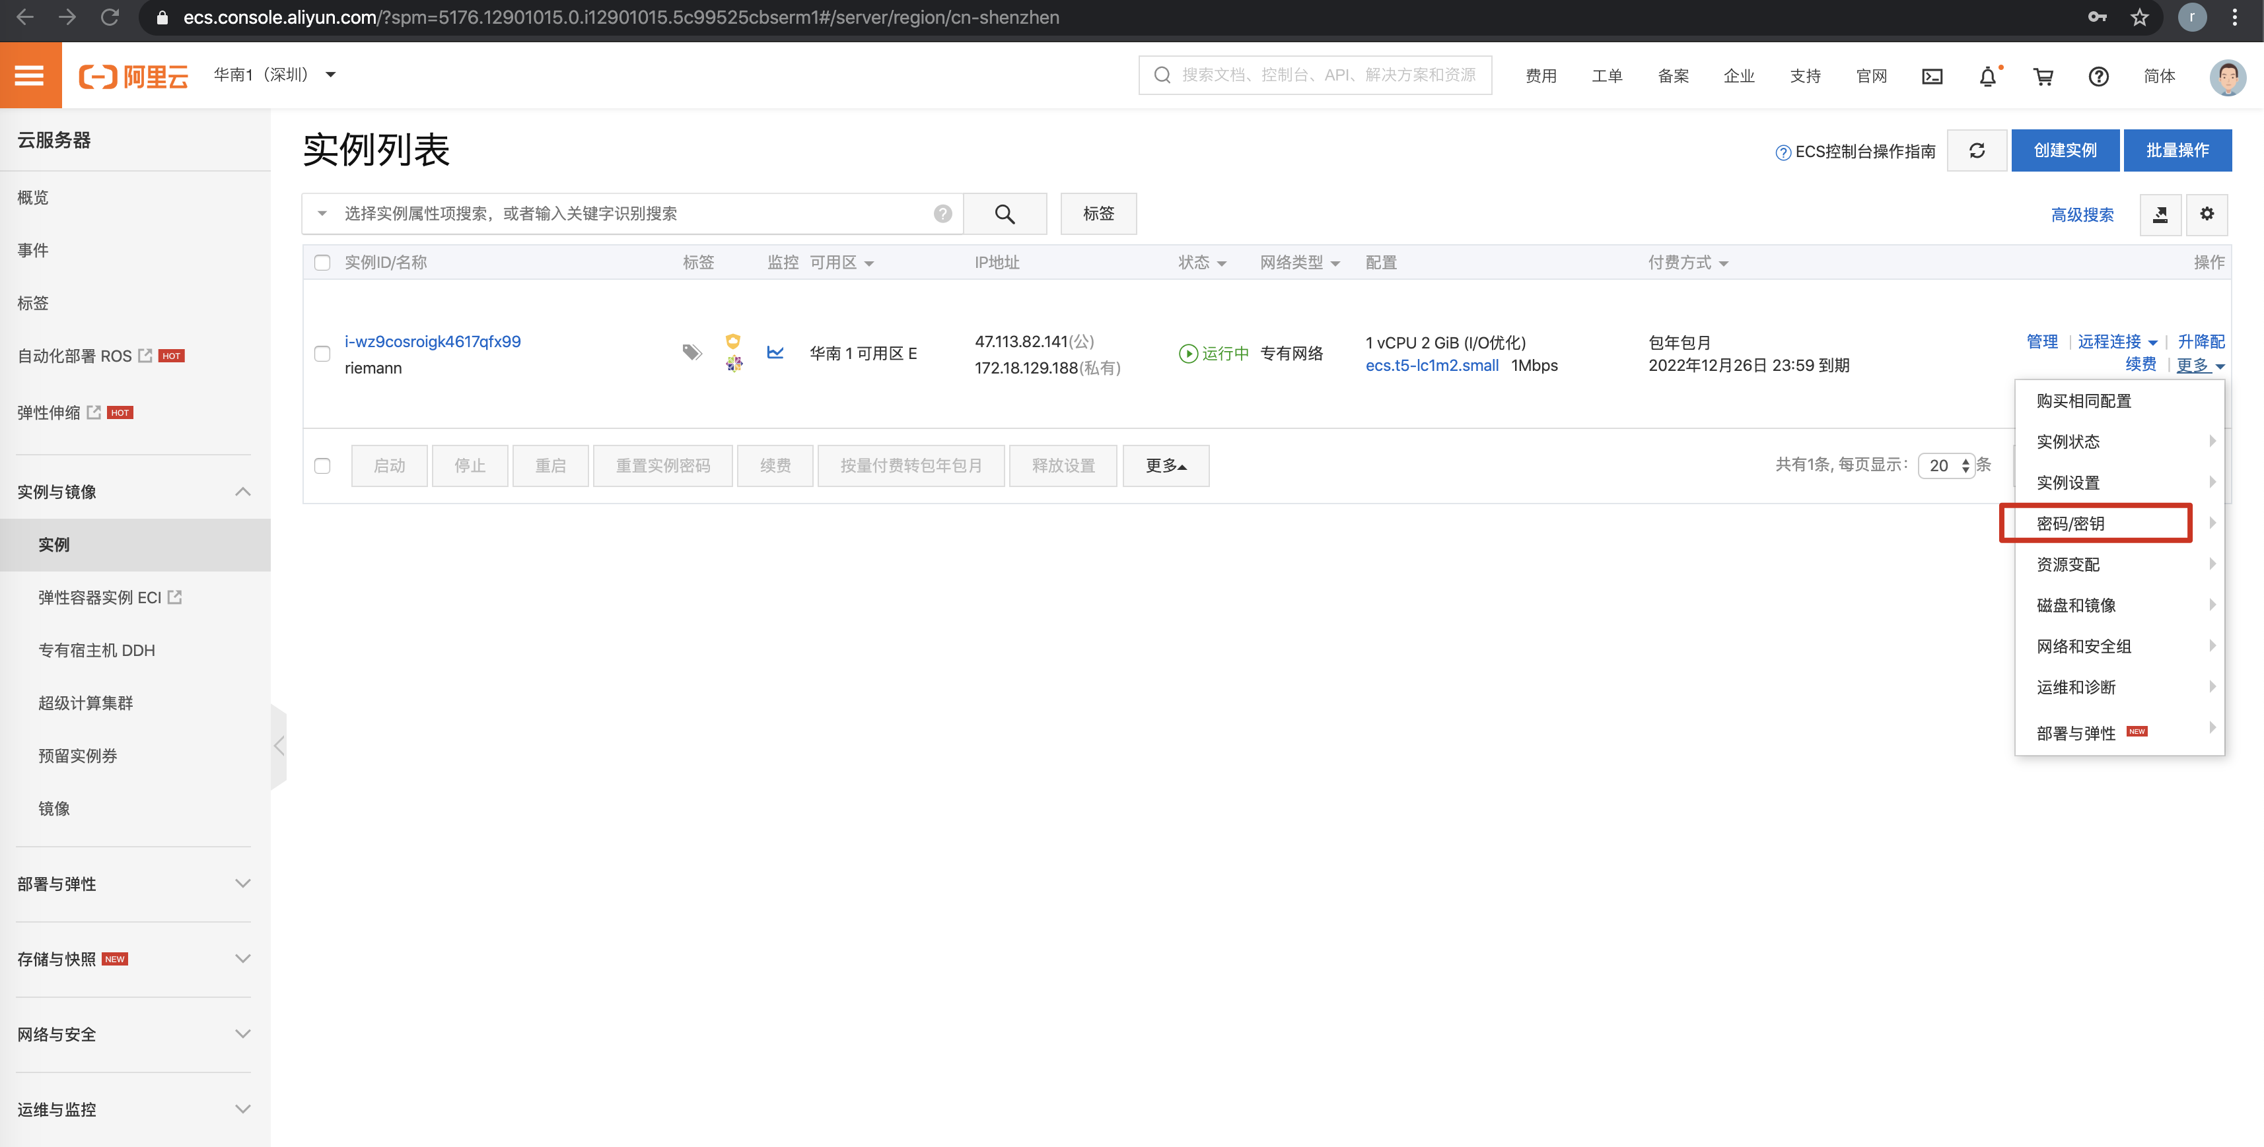Select 磁盘和镜像 menu entry

[x=2076, y=605]
